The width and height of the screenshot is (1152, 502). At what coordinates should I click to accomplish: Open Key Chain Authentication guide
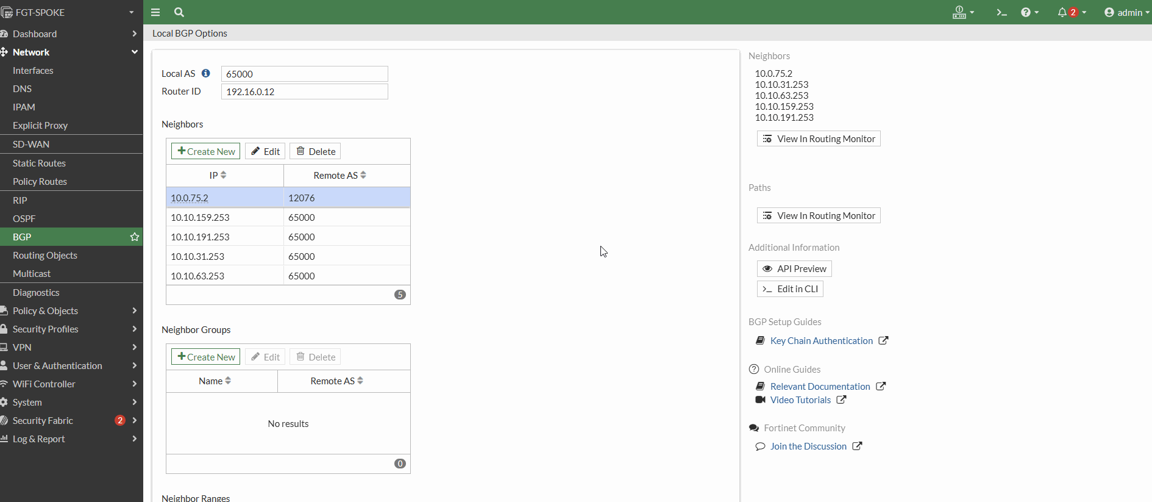pos(822,340)
